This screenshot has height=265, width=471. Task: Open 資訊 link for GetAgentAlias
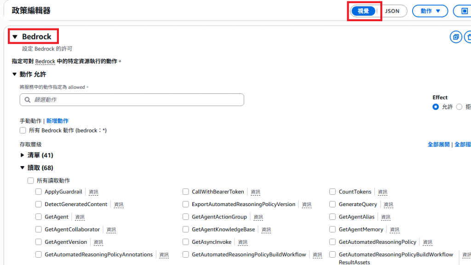pyautogui.click(x=386, y=217)
